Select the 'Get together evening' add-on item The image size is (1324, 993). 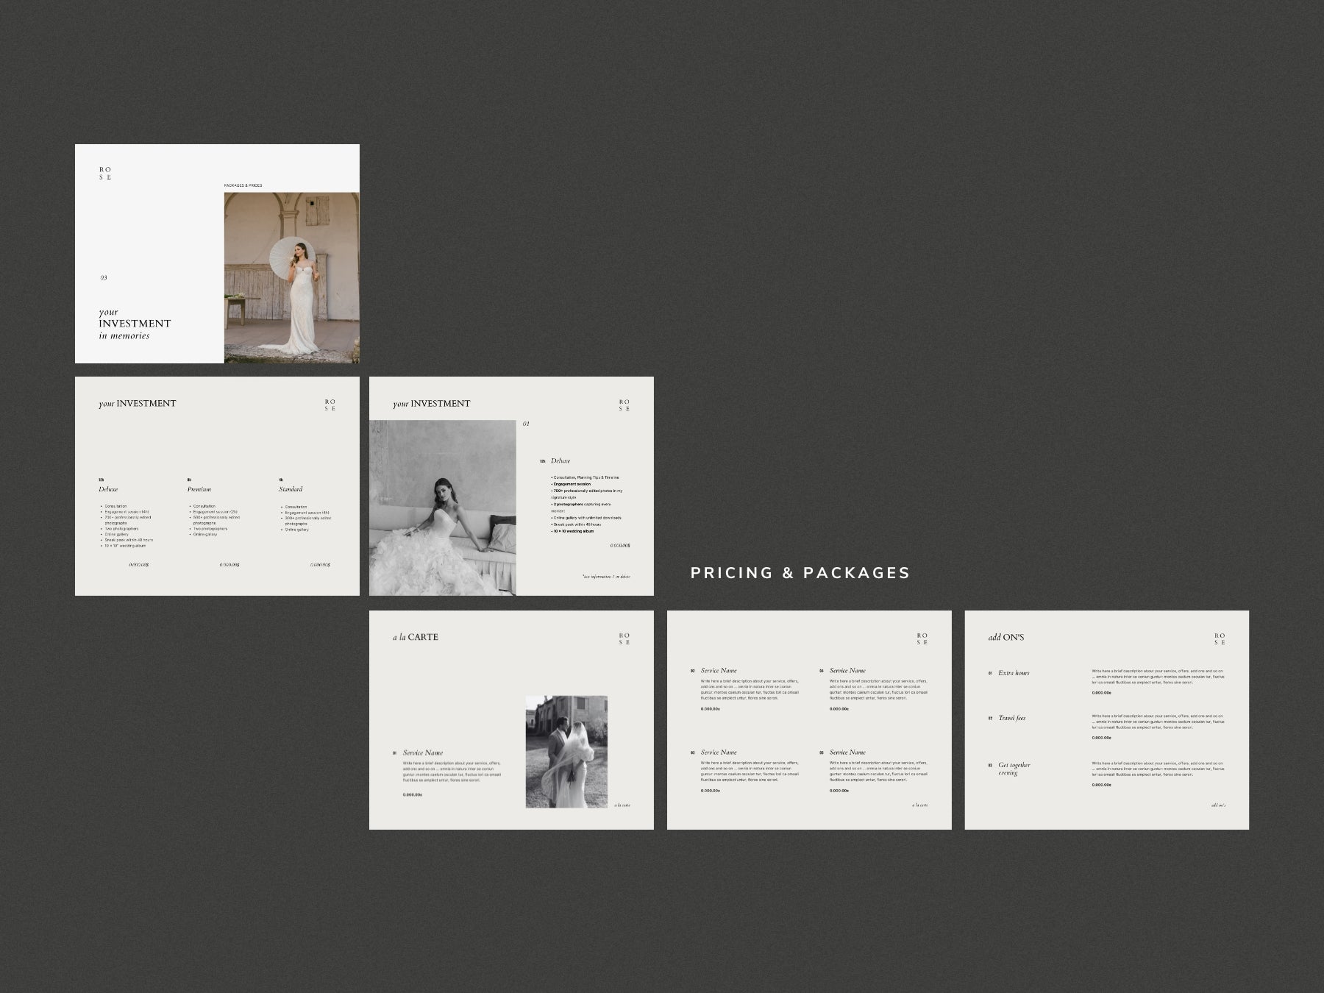click(1014, 769)
